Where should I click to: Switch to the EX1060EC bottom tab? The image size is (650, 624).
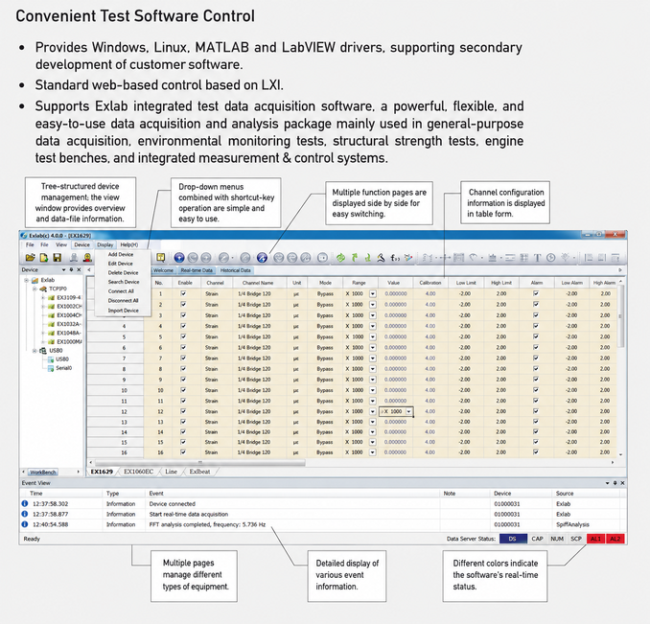tap(138, 472)
